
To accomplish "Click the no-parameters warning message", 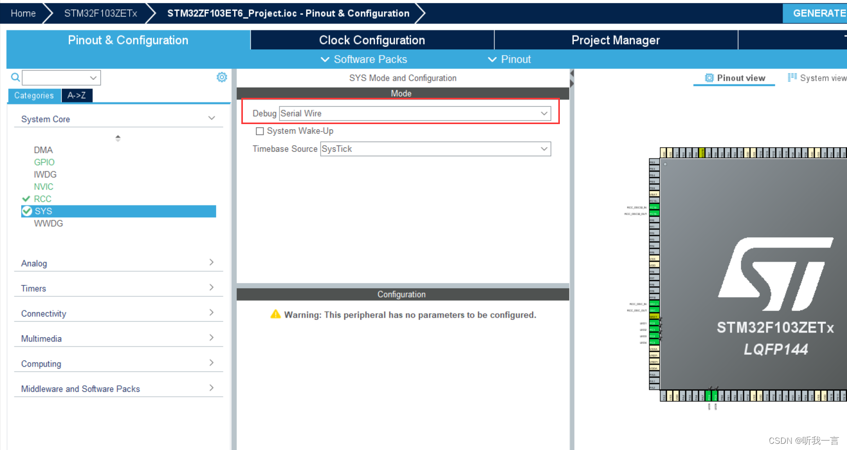I will (410, 315).
